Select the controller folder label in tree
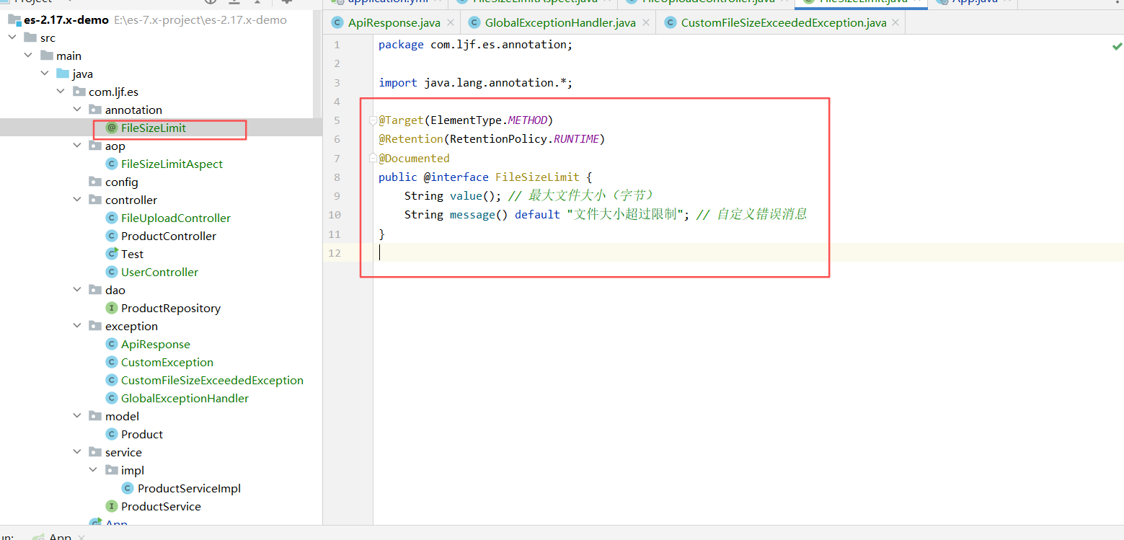 click(x=131, y=200)
